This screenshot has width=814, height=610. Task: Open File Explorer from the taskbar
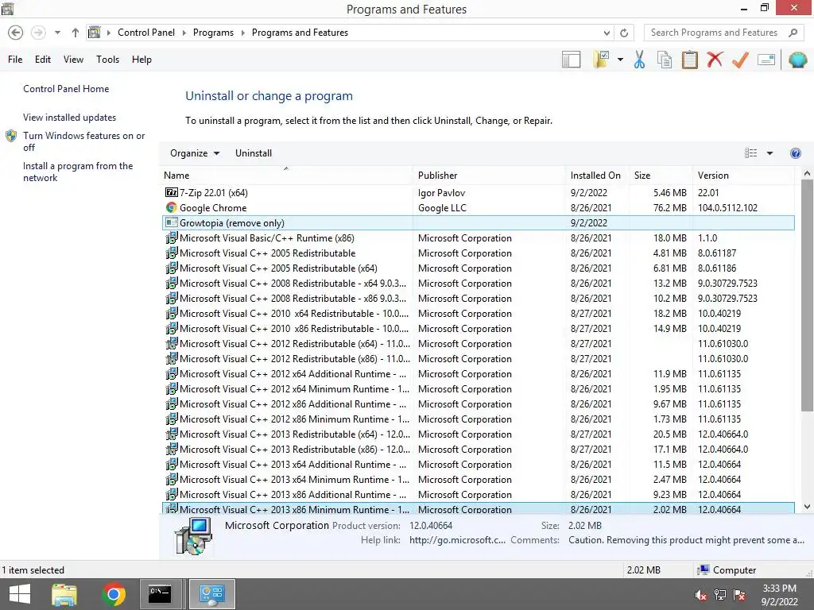64,594
